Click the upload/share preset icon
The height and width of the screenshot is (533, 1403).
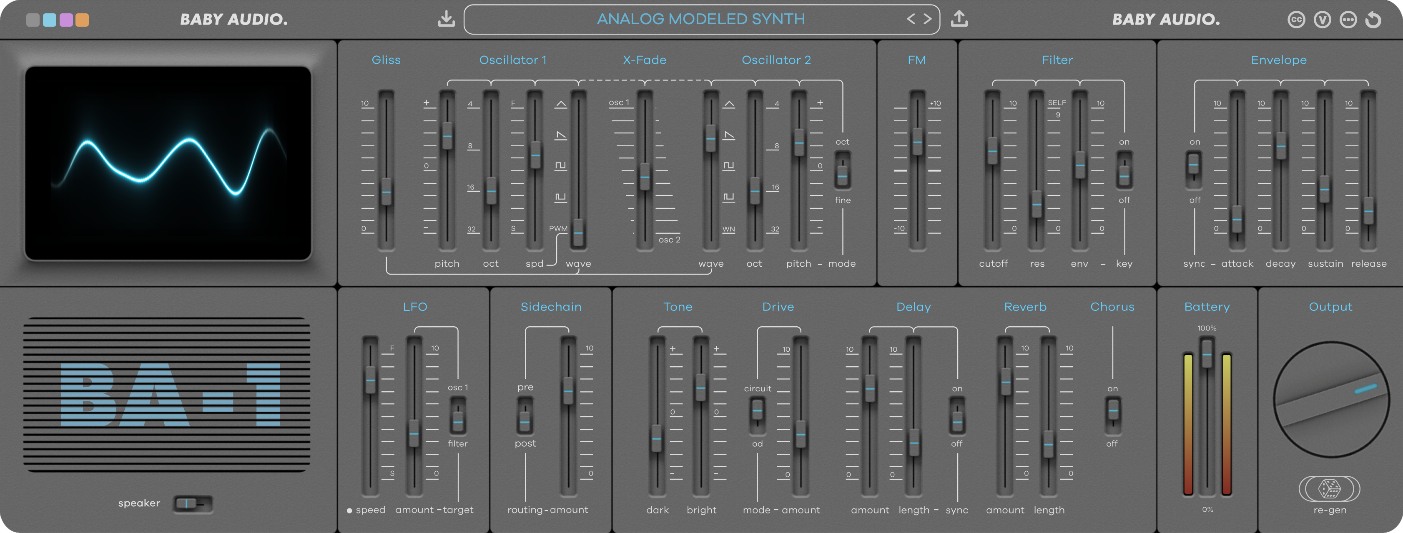960,18
